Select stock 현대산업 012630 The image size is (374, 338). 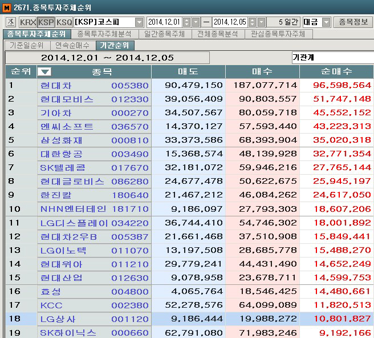[x=94, y=278]
